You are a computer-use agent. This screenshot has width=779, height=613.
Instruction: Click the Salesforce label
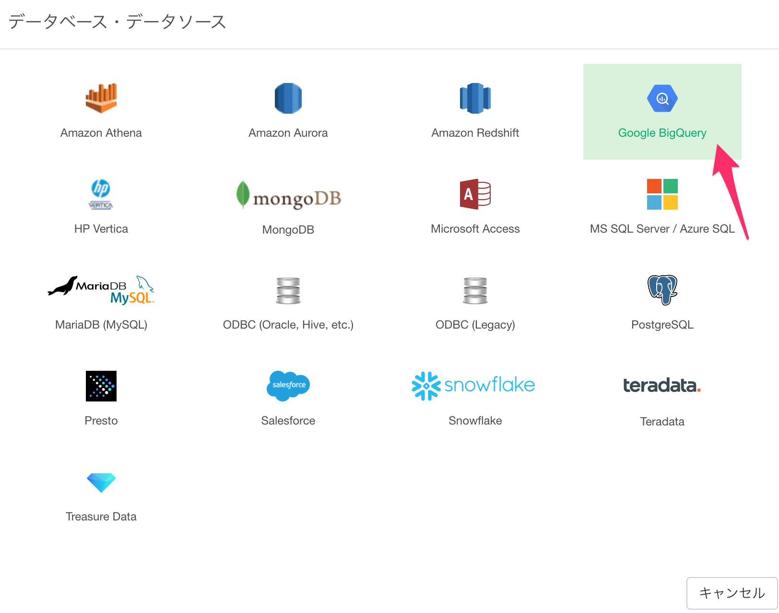[x=288, y=421]
